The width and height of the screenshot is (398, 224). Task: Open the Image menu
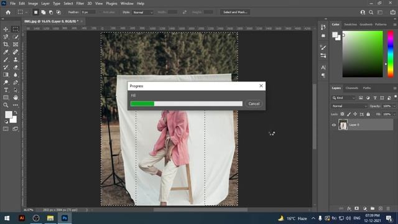pyautogui.click(x=33, y=4)
